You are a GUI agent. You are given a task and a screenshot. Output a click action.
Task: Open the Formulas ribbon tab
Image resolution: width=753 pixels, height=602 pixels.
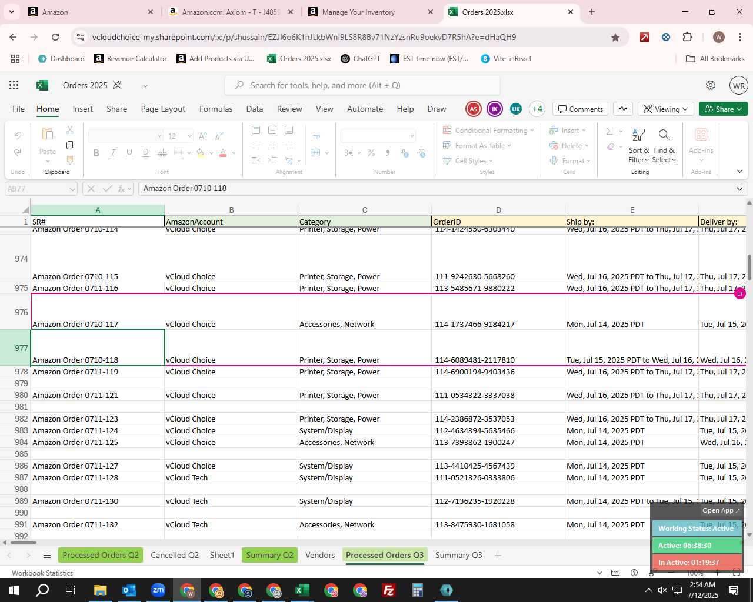click(x=216, y=109)
